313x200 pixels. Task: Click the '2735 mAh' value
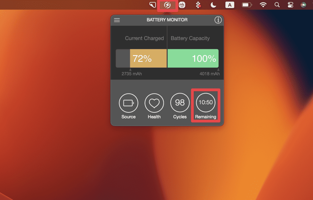coord(132,74)
